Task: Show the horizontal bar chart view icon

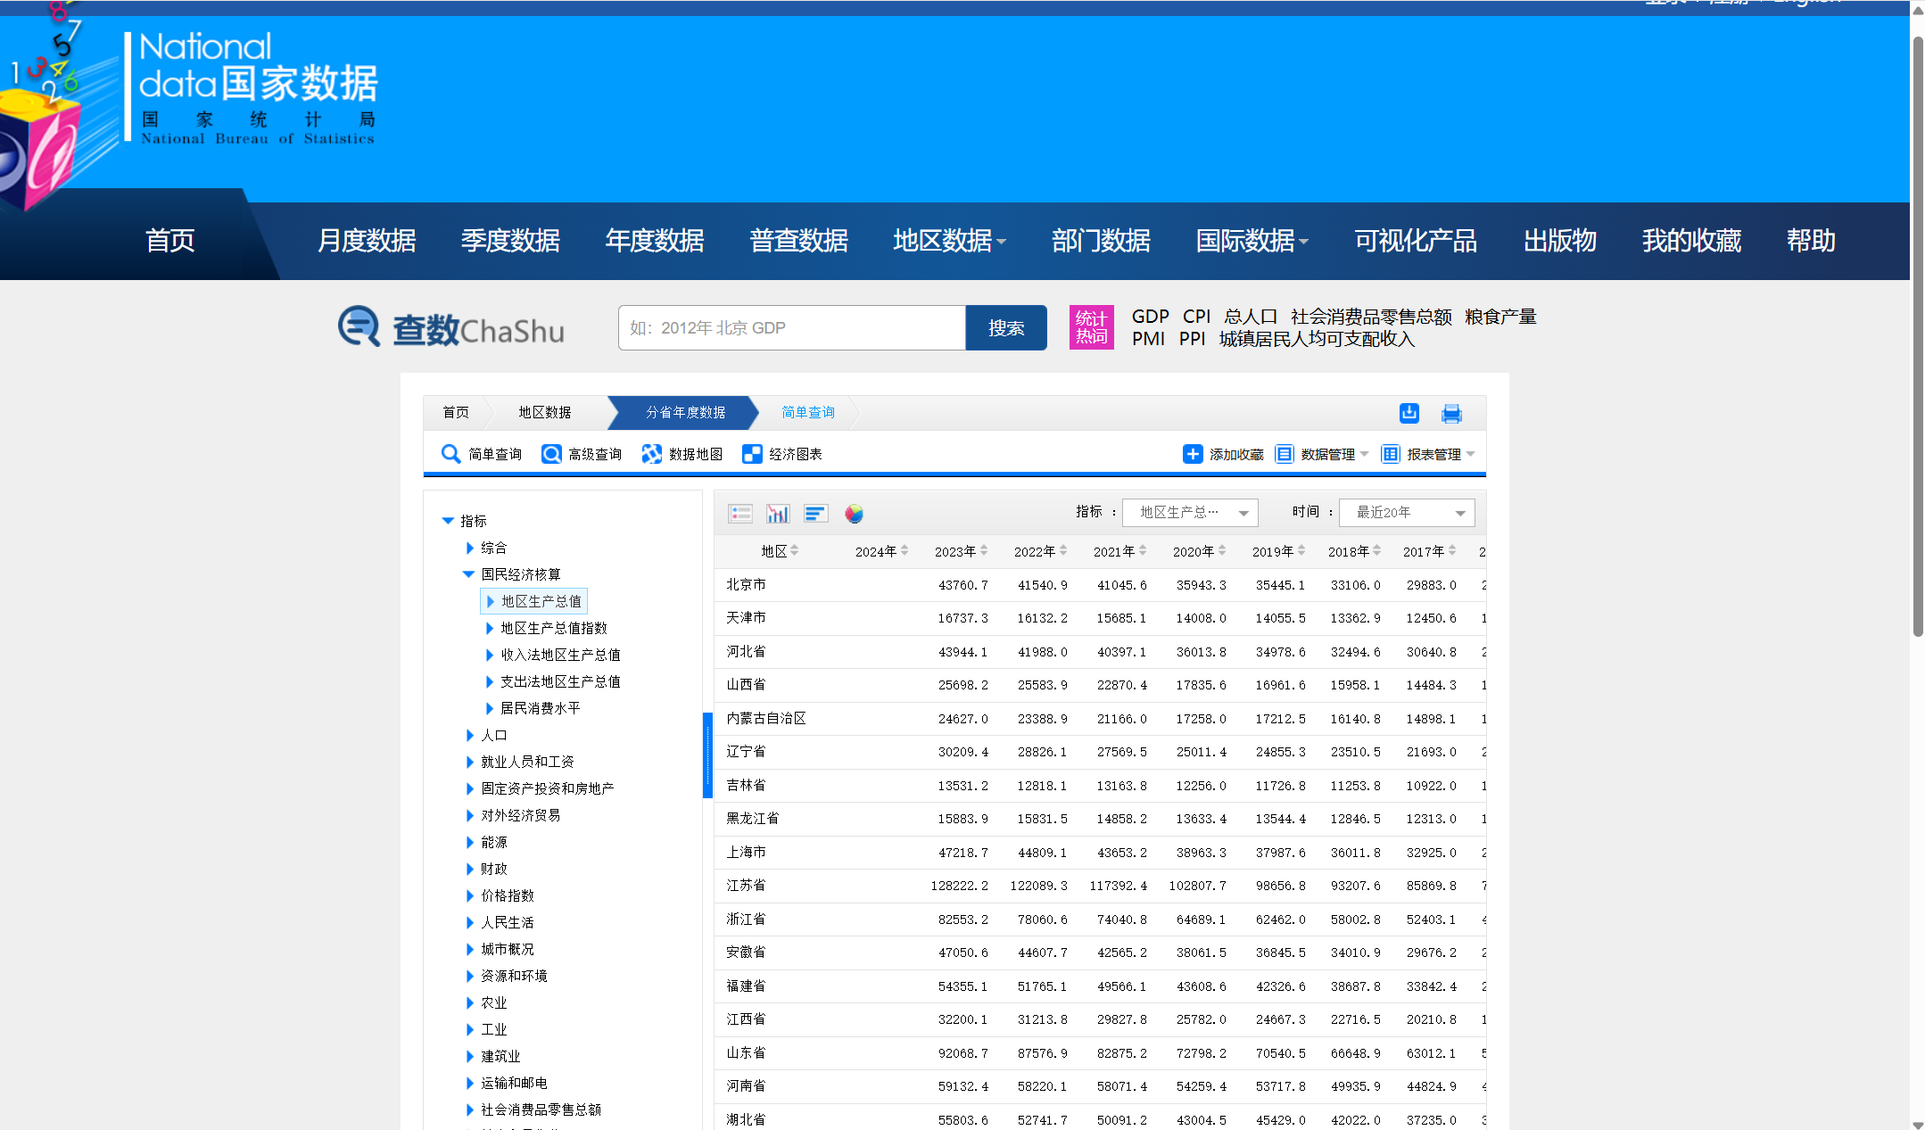Action: [x=815, y=514]
